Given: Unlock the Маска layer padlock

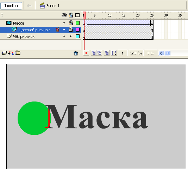Looking at the screenshot, I should 71,23.
